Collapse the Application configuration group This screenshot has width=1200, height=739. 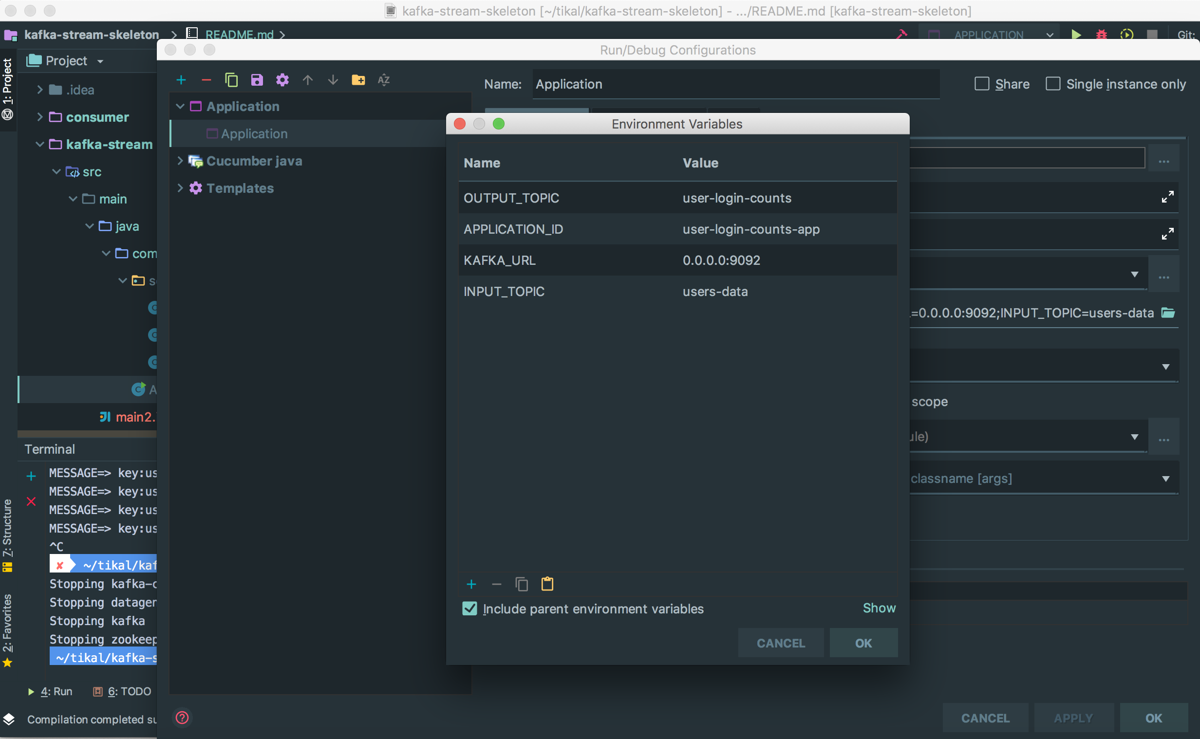180,106
